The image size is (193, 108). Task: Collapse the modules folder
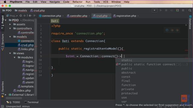pos(14,57)
